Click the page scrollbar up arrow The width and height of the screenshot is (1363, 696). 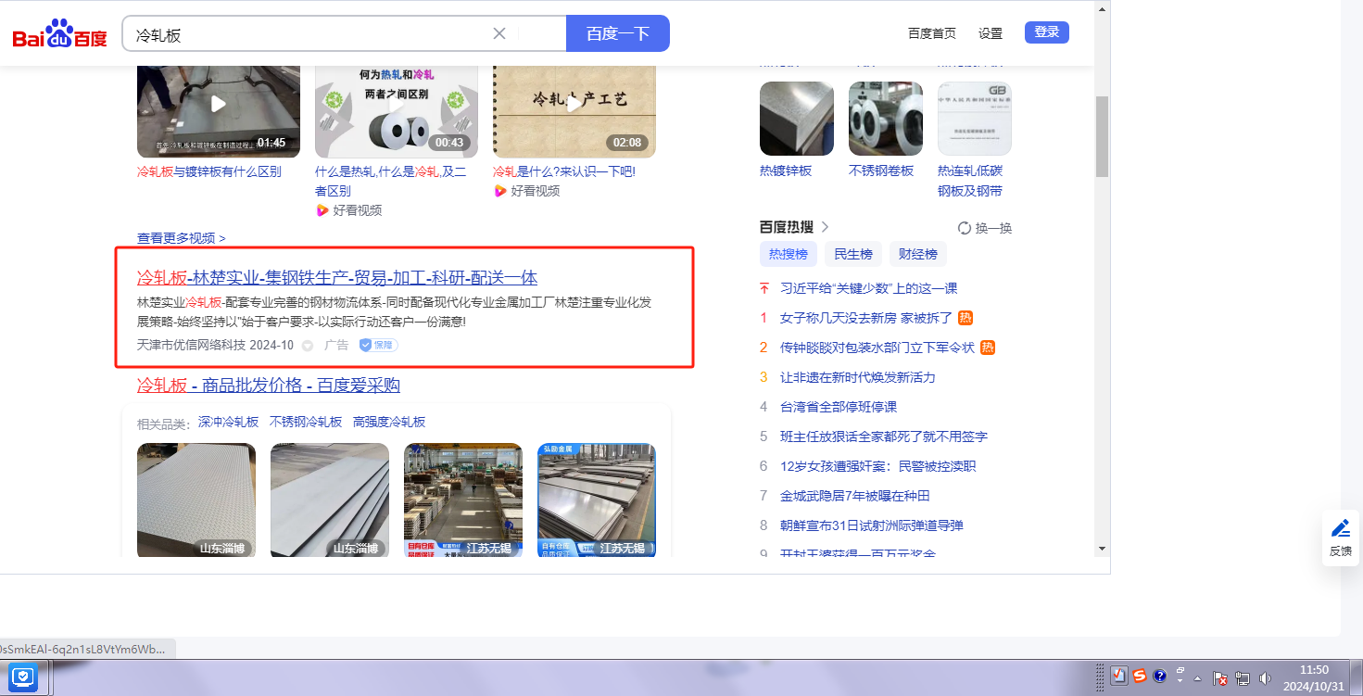click(1103, 10)
